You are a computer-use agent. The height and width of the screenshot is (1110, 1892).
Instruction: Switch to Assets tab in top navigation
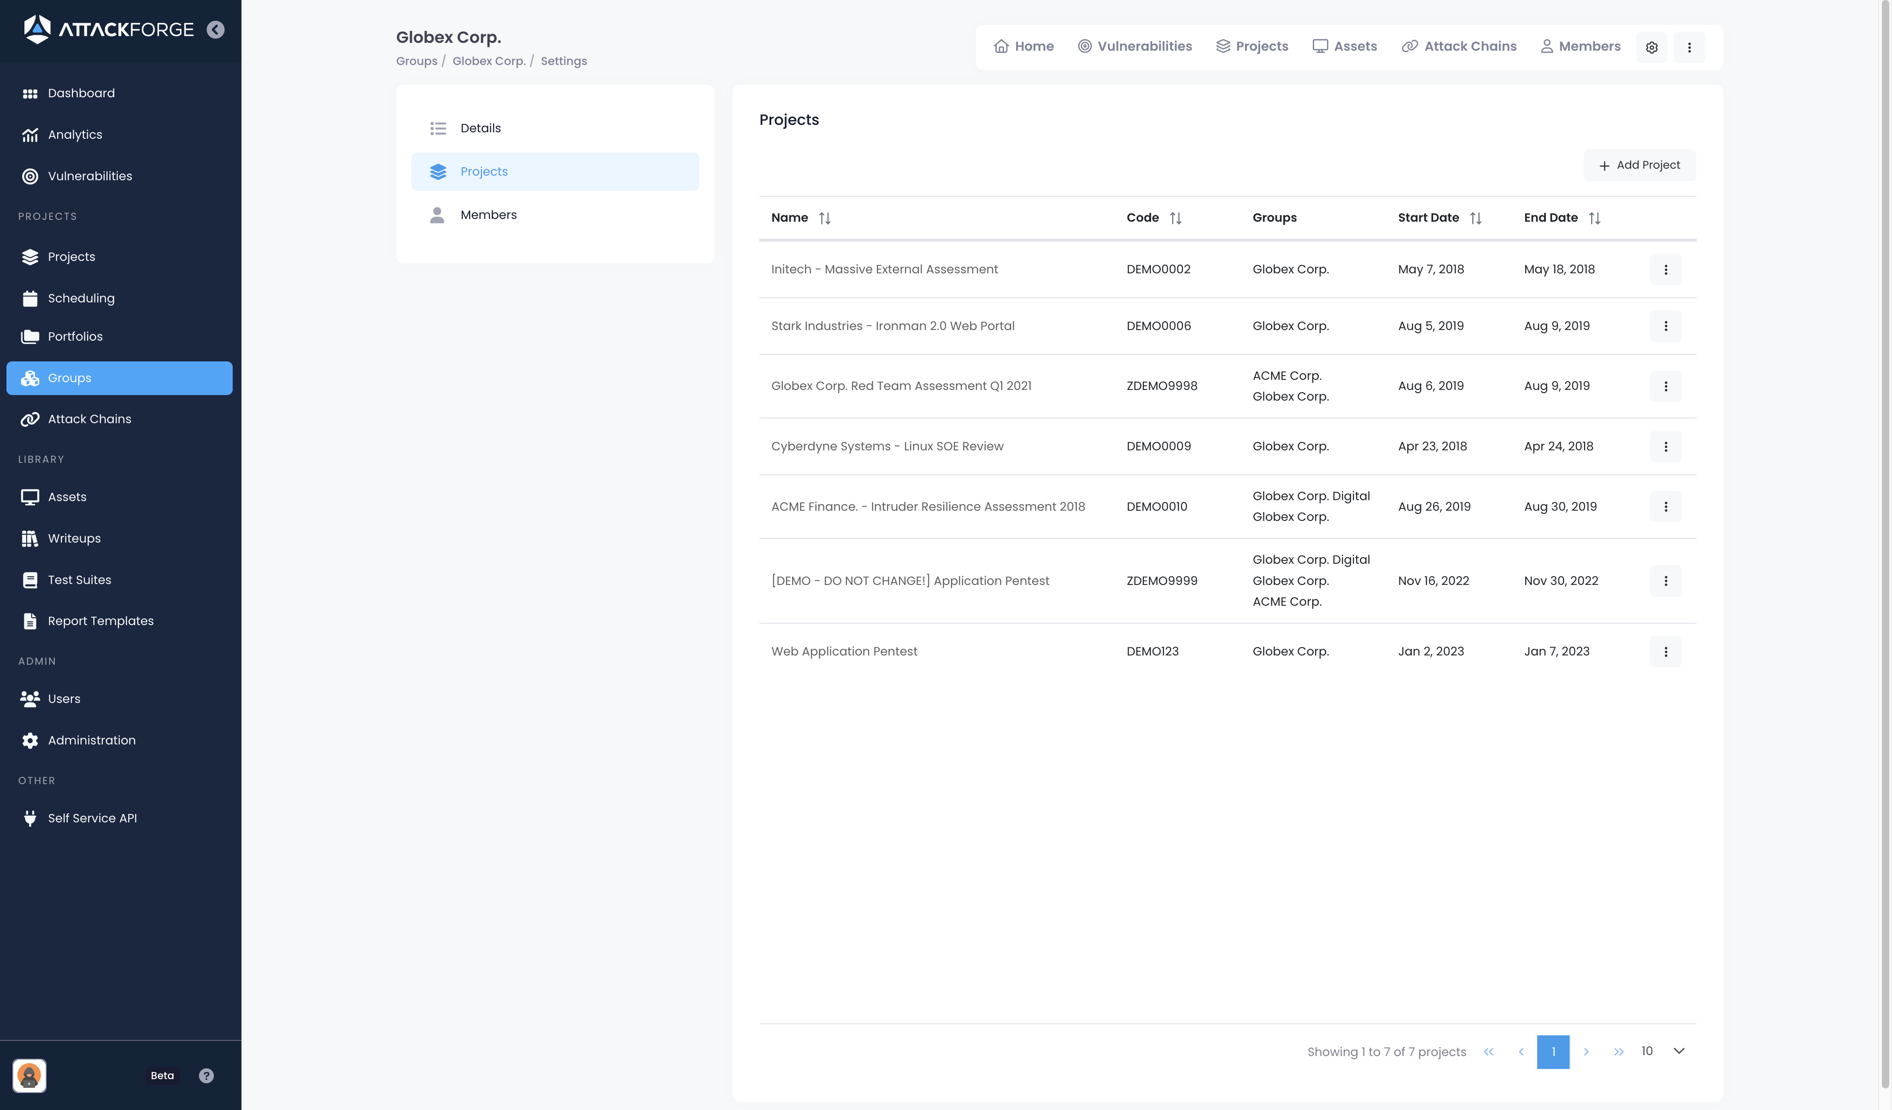tap(1345, 47)
